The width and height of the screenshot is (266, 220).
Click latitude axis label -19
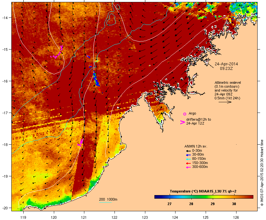(5, 176)
